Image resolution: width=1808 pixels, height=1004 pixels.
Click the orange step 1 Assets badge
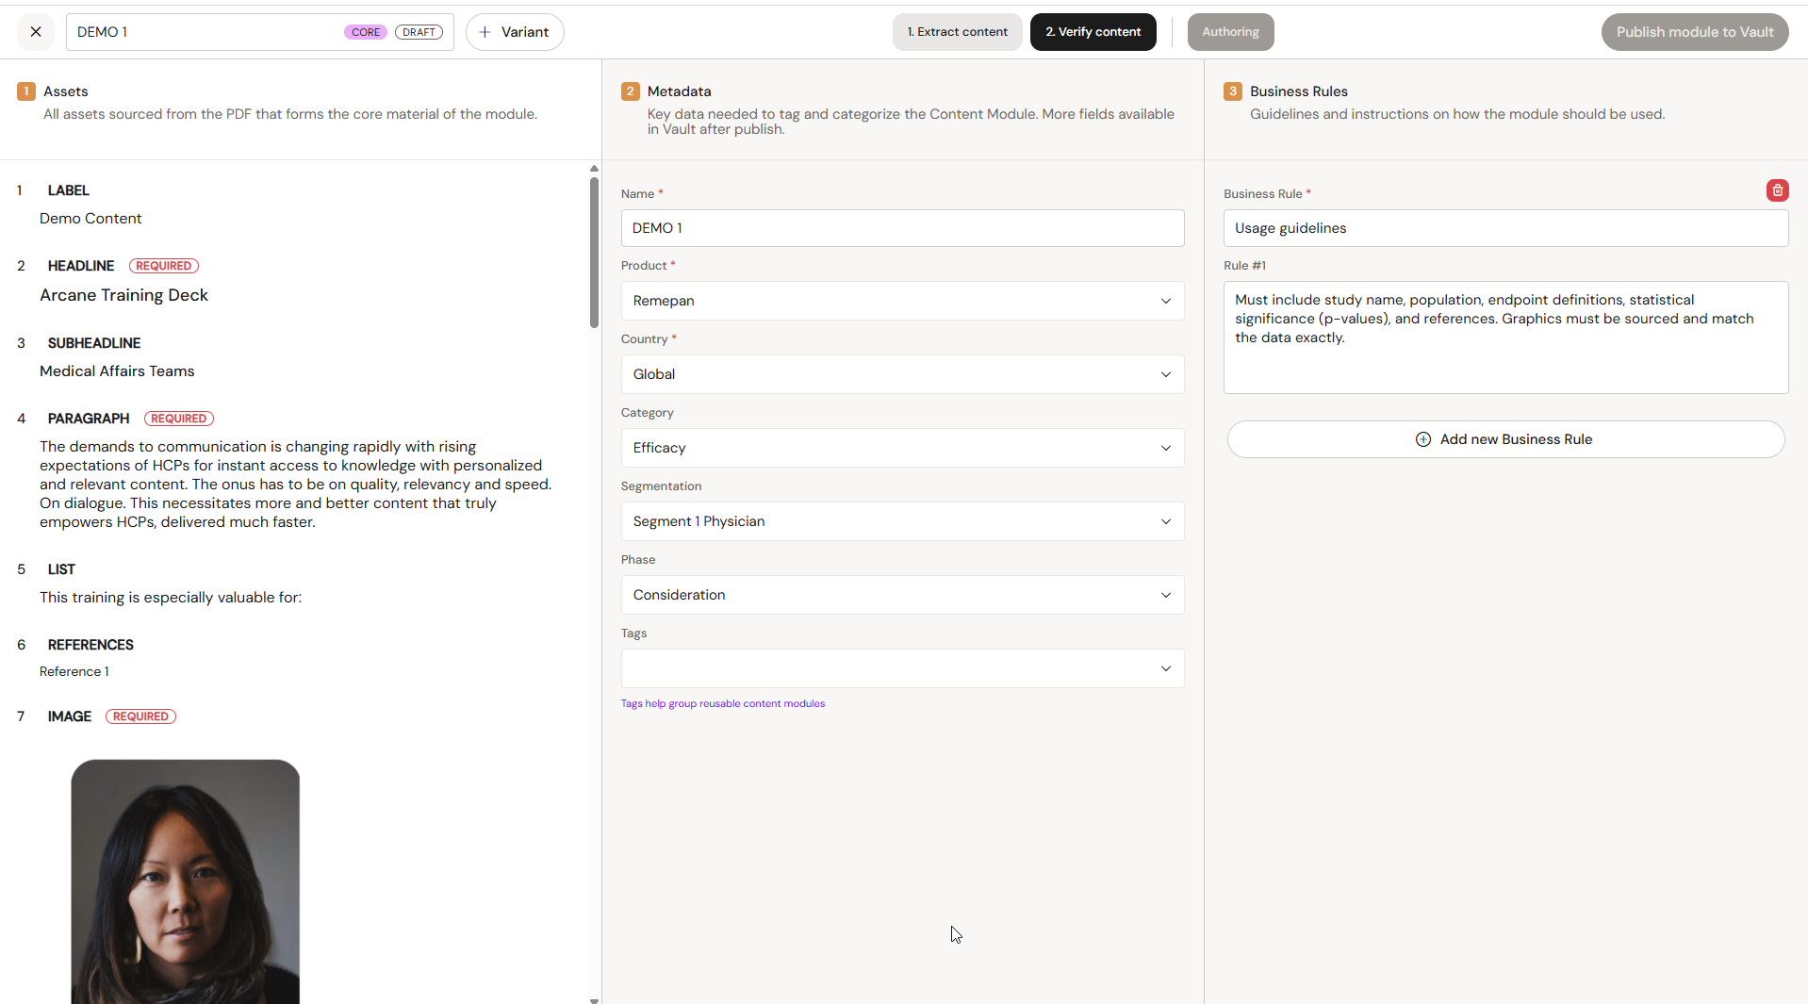click(26, 91)
